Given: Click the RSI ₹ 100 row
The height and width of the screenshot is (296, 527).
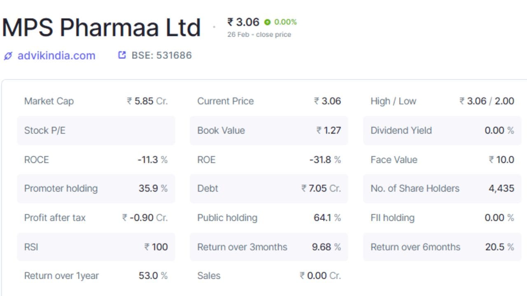Looking at the screenshot, I should tap(96, 247).
